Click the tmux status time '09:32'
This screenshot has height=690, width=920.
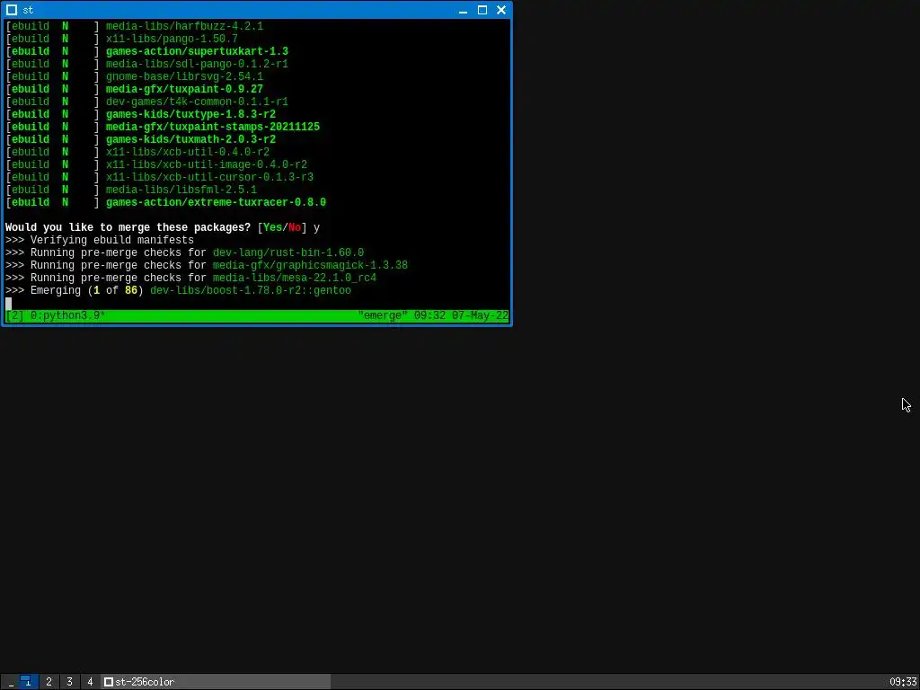coord(430,315)
